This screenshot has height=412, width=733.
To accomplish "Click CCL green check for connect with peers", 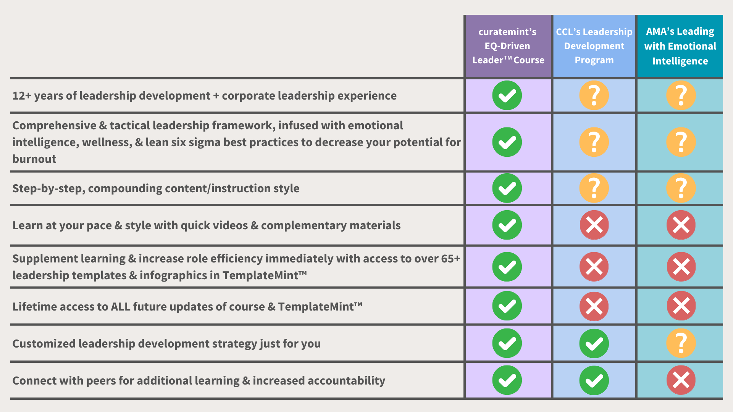I will pyautogui.click(x=594, y=380).
